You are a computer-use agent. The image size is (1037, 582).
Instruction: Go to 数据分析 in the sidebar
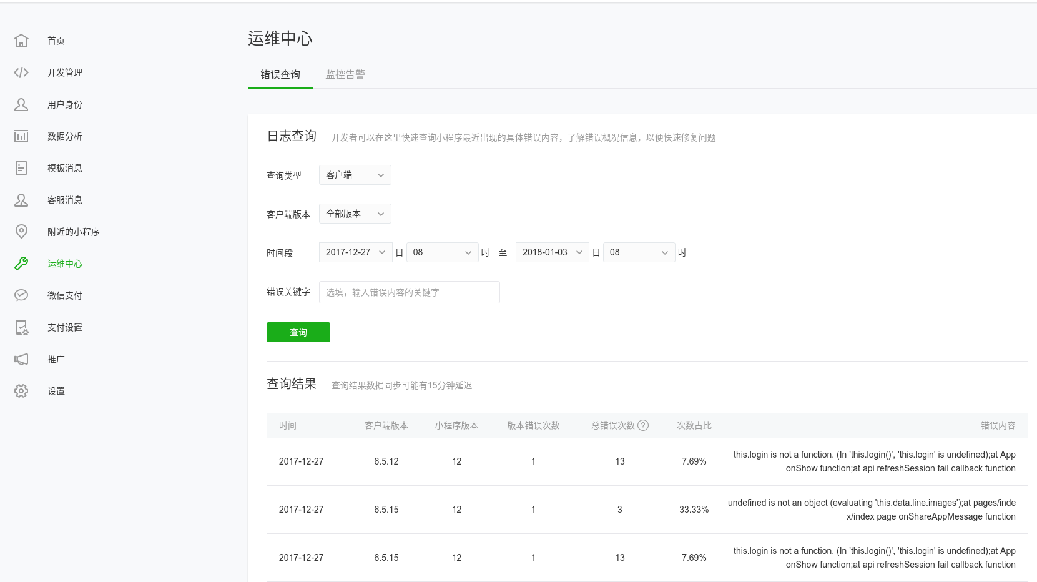click(65, 136)
